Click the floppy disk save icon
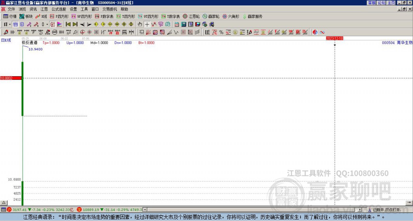 point(198,24)
